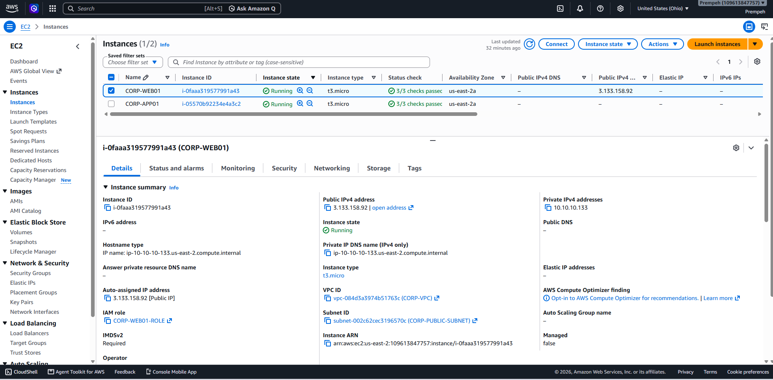The image size is (773, 380).
Task: Click the instance search filter field
Action: (x=299, y=62)
